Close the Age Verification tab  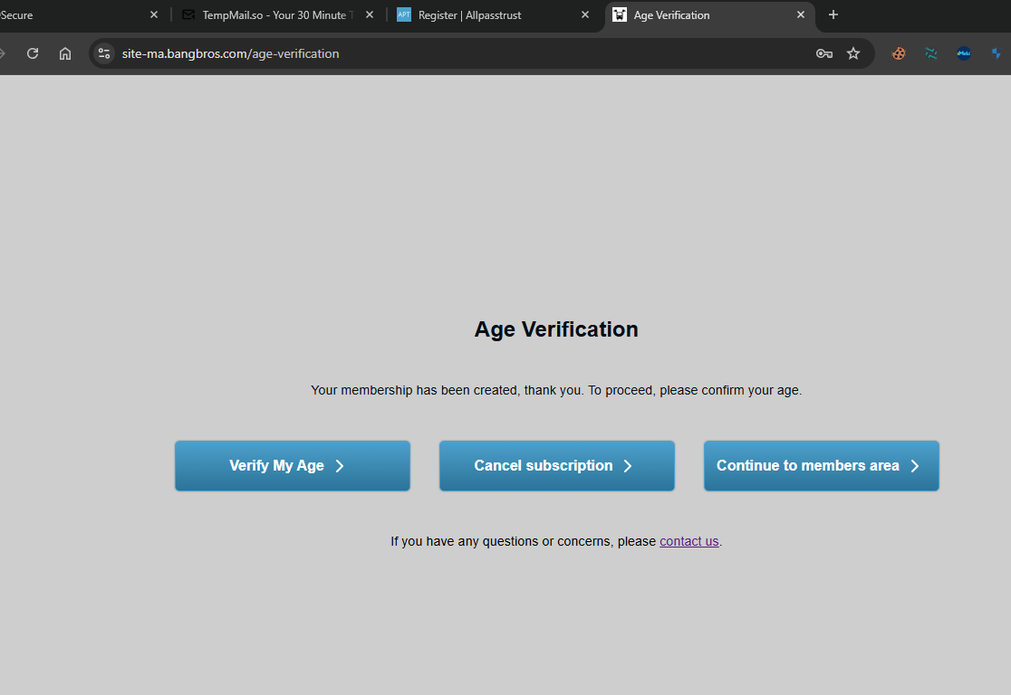[x=801, y=15]
